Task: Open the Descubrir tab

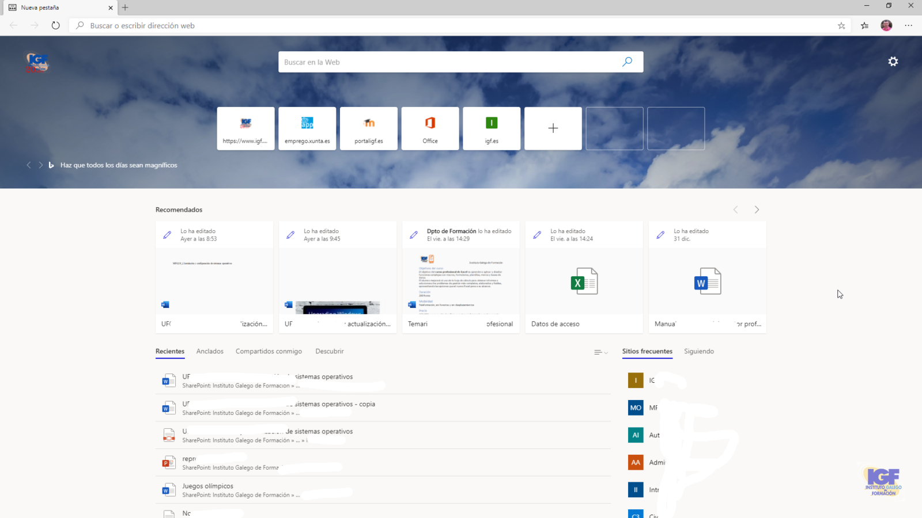Action: 329,351
